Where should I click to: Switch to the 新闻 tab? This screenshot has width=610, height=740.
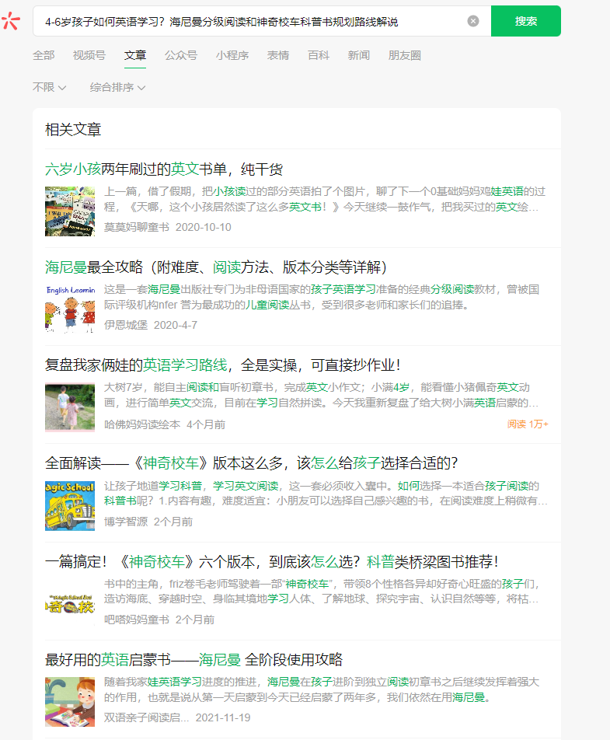[x=358, y=55]
